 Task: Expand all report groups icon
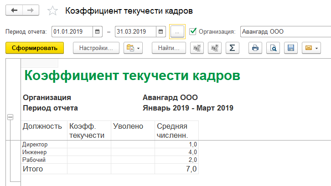click(x=214, y=48)
